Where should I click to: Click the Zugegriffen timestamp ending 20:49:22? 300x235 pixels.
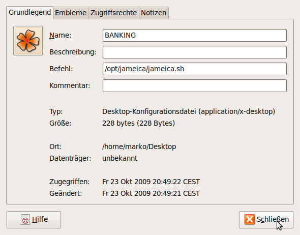click(151, 182)
